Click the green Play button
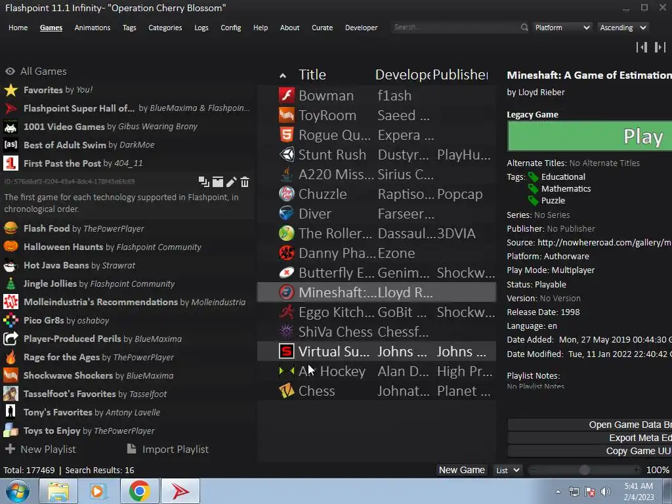The height and width of the screenshot is (504, 672). click(x=590, y=136)
